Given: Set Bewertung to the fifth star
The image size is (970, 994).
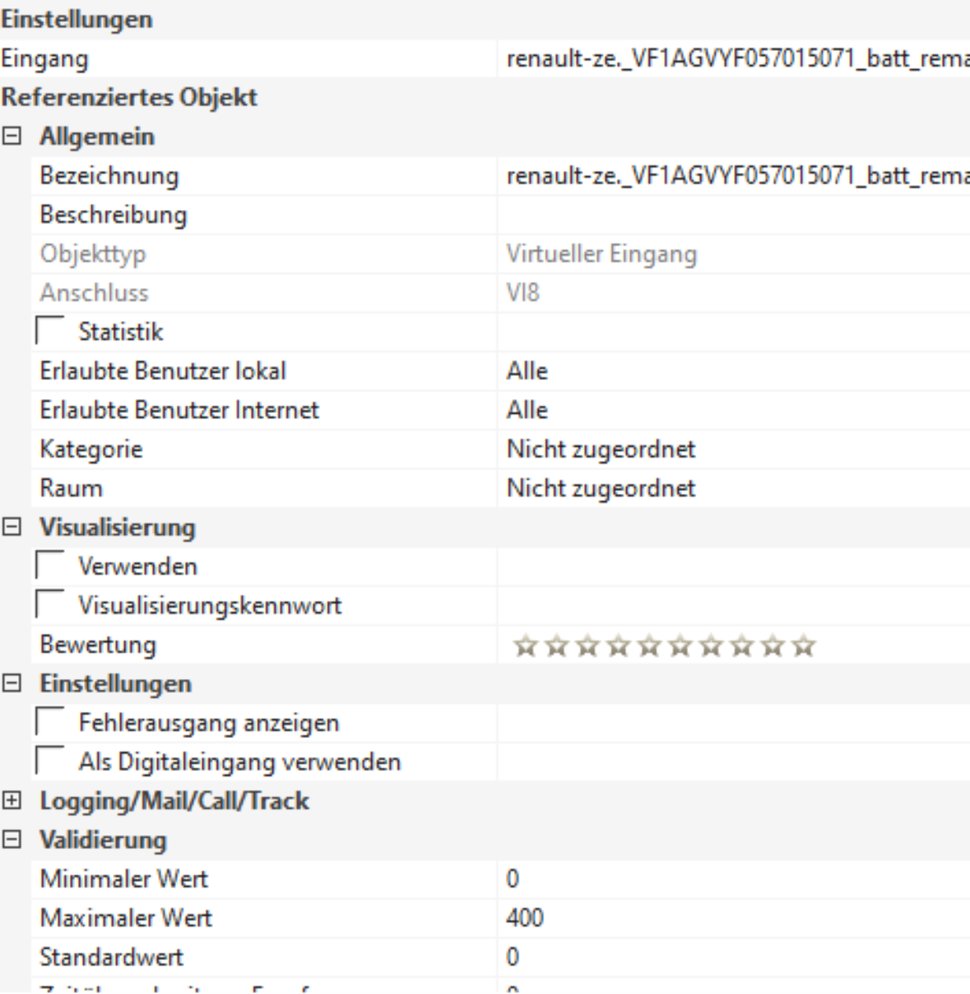Looking at the screenshot, I should 649,647.
